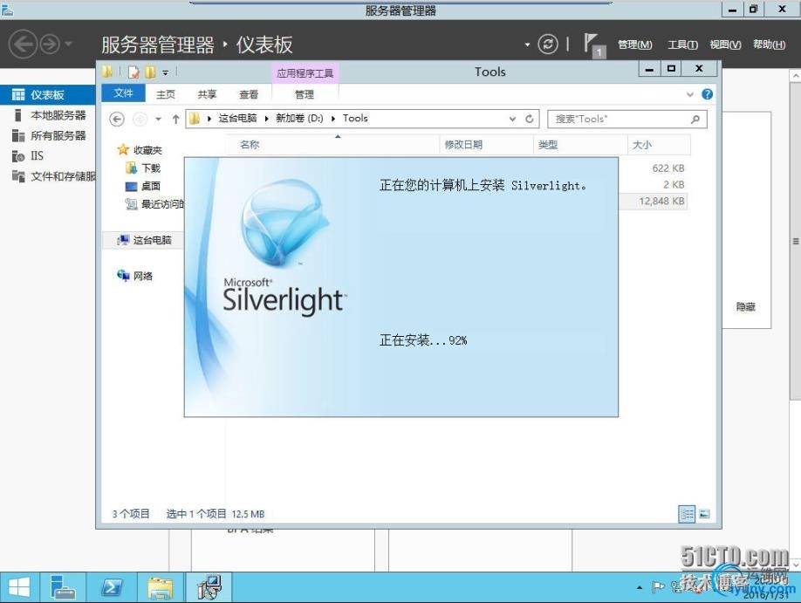Image resolution: width=801 pixels, height=603 pixels.
Task: Select the file sized 12,848 KB
Action: point(661,202)
